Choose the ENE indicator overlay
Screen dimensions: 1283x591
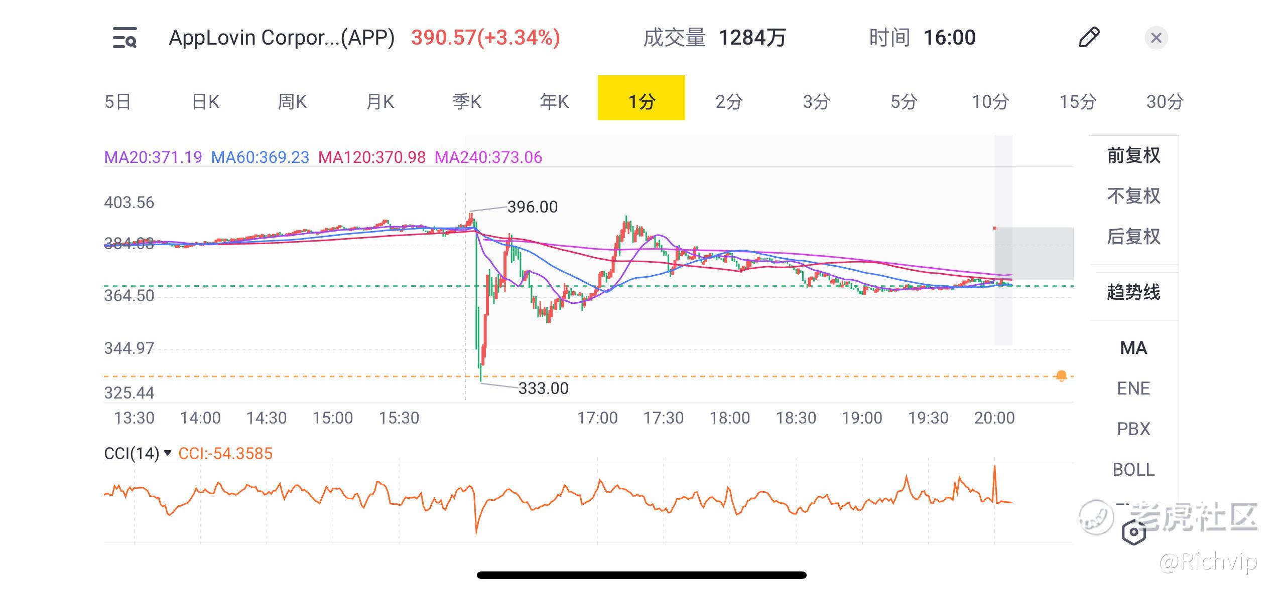[x=1133, y=388]
